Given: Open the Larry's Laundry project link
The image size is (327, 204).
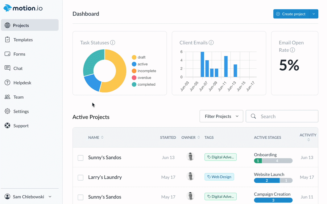Looking at the screenshot, I should [105, 177].
